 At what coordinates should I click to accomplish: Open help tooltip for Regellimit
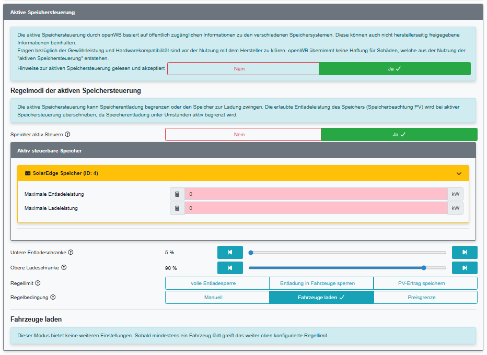coord(38,283)
